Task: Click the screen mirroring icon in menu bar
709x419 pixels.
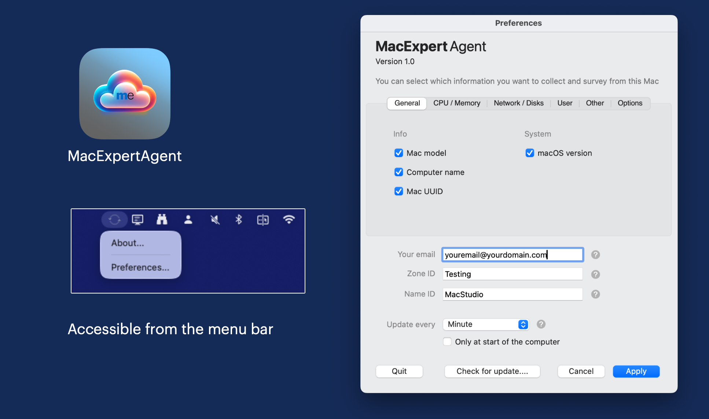Action: tap(263, 220)
